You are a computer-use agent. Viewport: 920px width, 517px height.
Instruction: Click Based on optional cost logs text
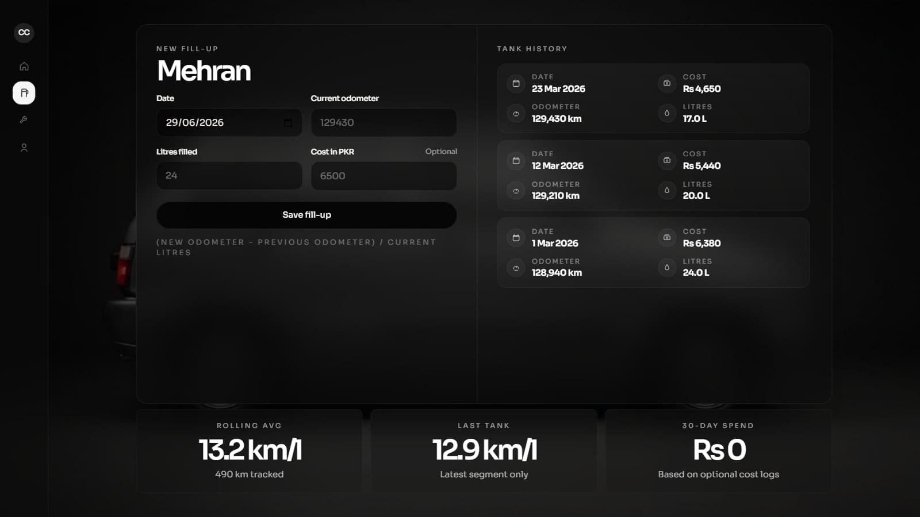719,474
